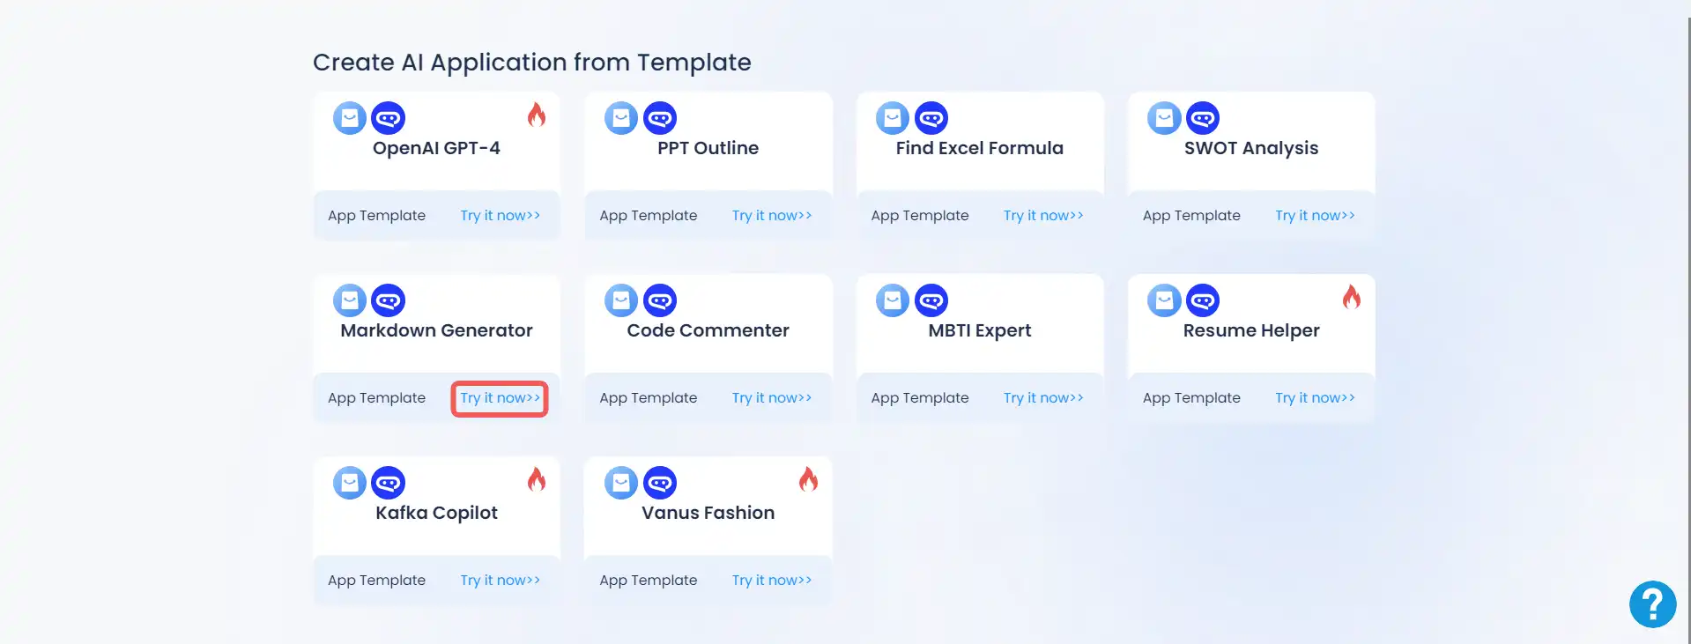Click the mail icon on SWOT Analysis card
Image resolution: width=1691 pixels, height=644 pixels.
click(x=1164, y=118)
